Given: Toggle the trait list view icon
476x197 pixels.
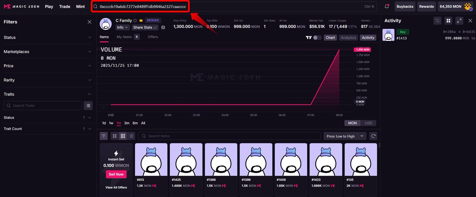Looking at the screenshot, I should (88, 106).
